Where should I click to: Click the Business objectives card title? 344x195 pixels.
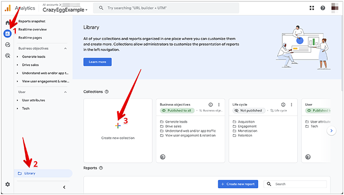tap(175, 105)
